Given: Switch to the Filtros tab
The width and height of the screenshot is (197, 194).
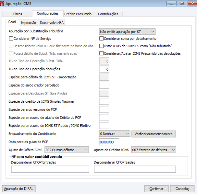Looking at the screenshot, I should [x=17, y=14].
